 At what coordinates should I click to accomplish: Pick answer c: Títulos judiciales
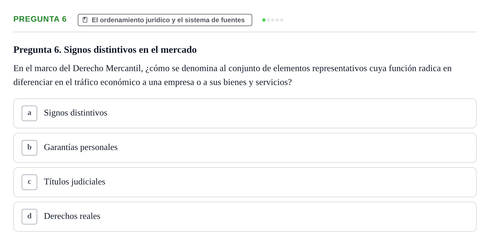tap(245, 182)
